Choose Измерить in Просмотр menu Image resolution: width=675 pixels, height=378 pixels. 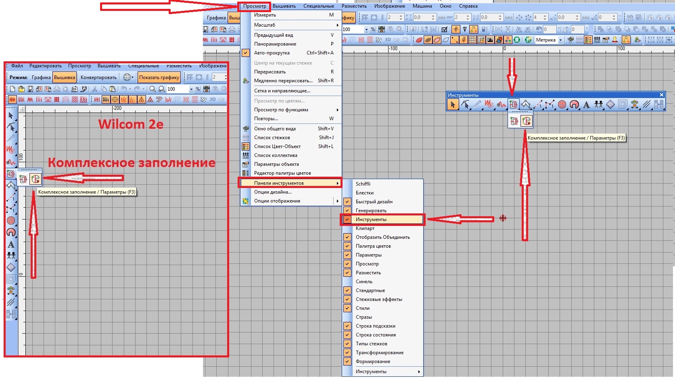coord(291,15)
